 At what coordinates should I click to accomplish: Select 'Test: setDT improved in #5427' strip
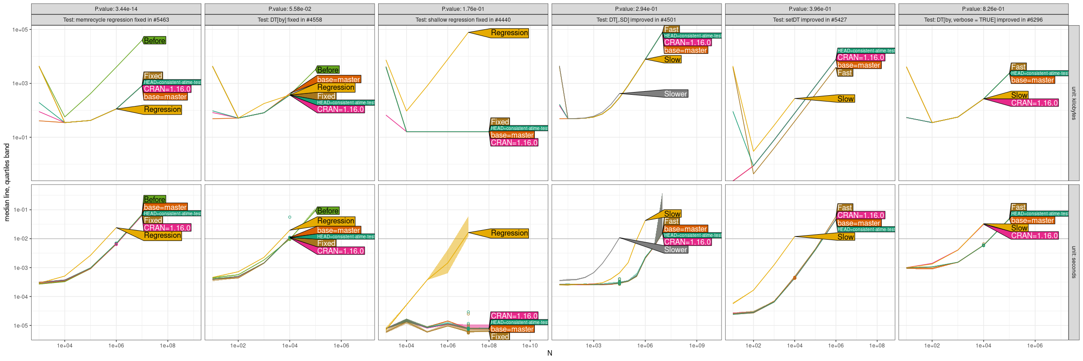[x=810, y=20]
